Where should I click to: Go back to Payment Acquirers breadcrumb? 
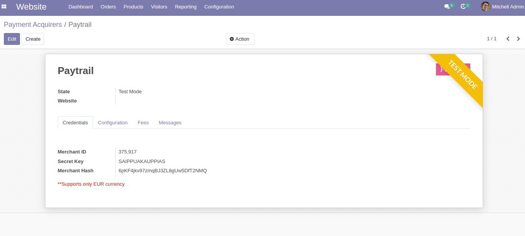click(x=33, y=25)
